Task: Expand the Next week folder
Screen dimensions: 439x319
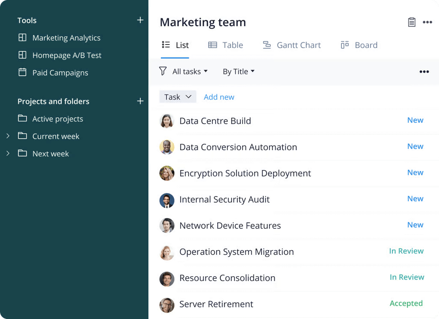Action: tap(8, 153)
